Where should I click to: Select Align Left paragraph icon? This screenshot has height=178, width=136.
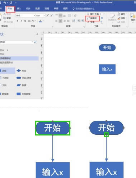(x=57, y=21)
